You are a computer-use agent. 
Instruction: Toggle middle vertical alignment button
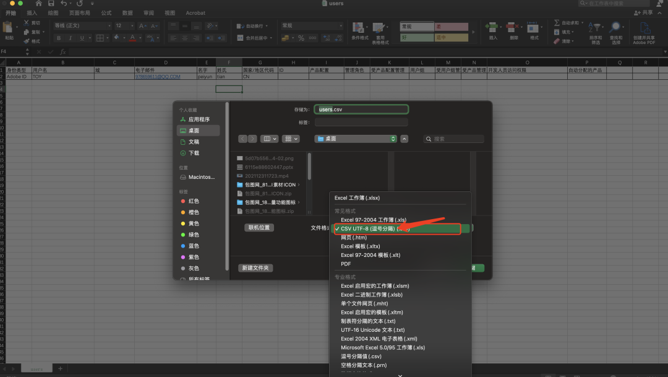[x=184, y=26]
